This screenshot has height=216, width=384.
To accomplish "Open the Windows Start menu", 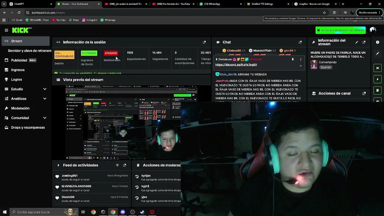I will (4, 212).
